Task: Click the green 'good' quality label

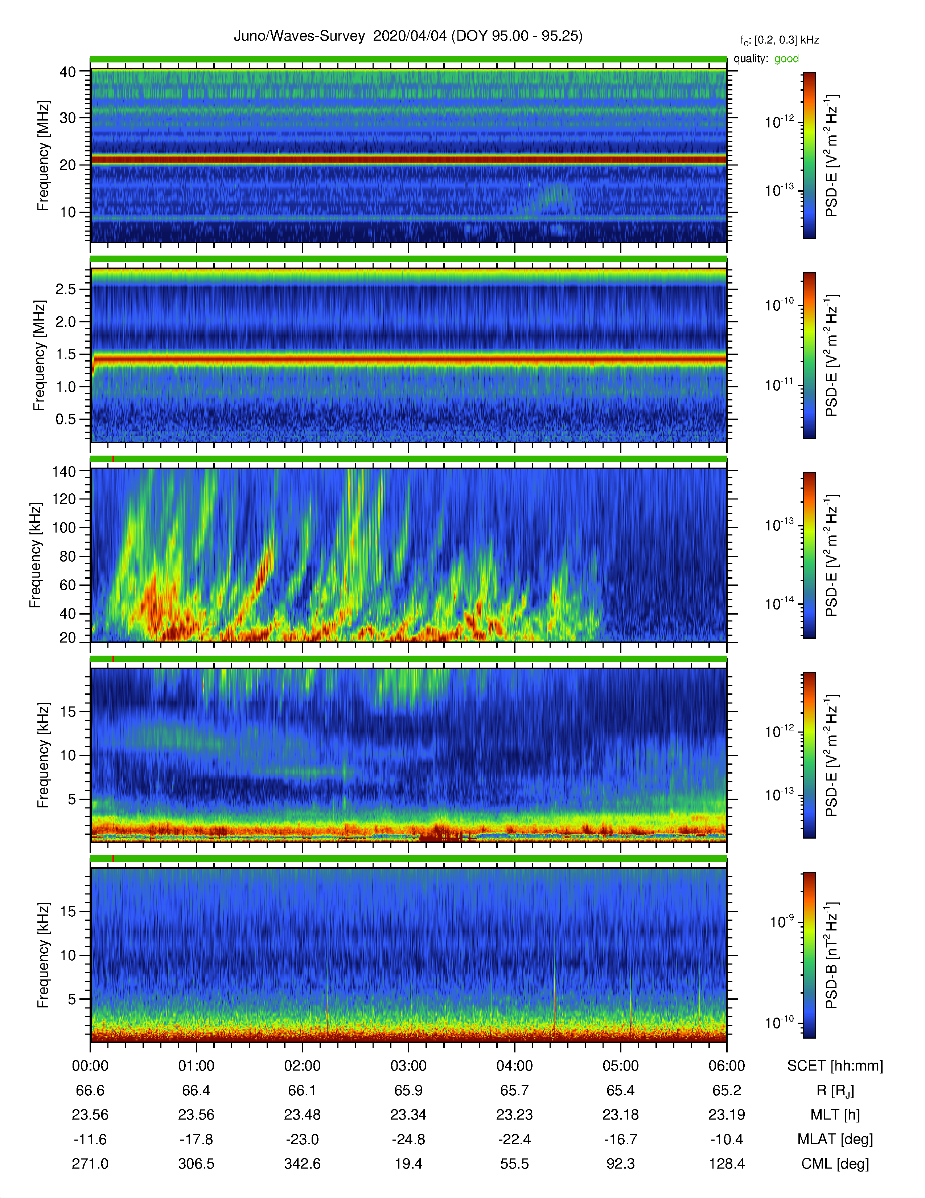Action: 786,59
